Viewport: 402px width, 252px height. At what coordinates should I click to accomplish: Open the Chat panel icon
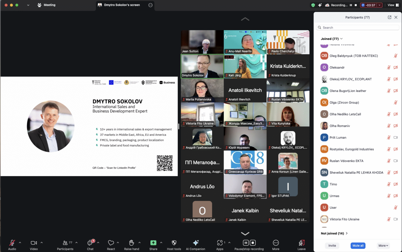tap(90, 243)
